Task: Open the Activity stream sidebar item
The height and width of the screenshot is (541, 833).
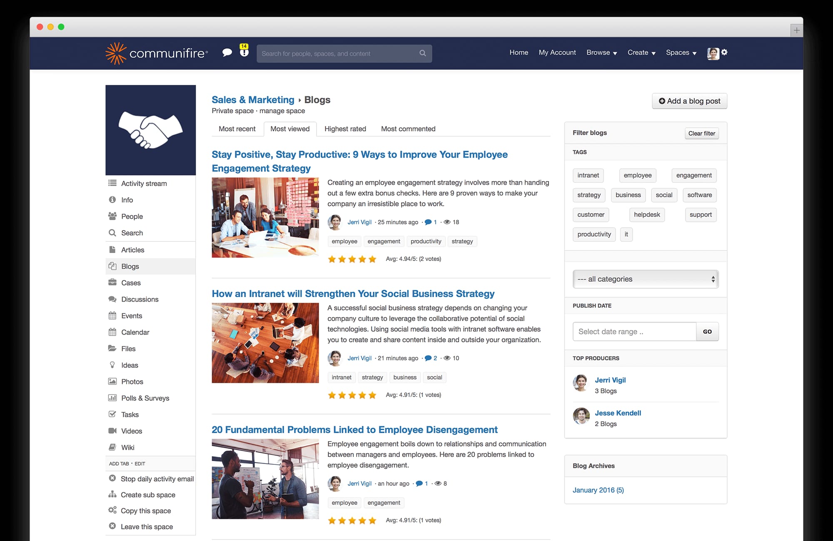Action: tap(144, 183)
